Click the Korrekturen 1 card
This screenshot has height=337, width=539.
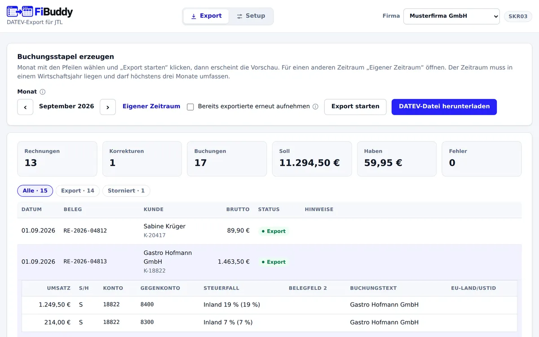(x=142, y=159)
